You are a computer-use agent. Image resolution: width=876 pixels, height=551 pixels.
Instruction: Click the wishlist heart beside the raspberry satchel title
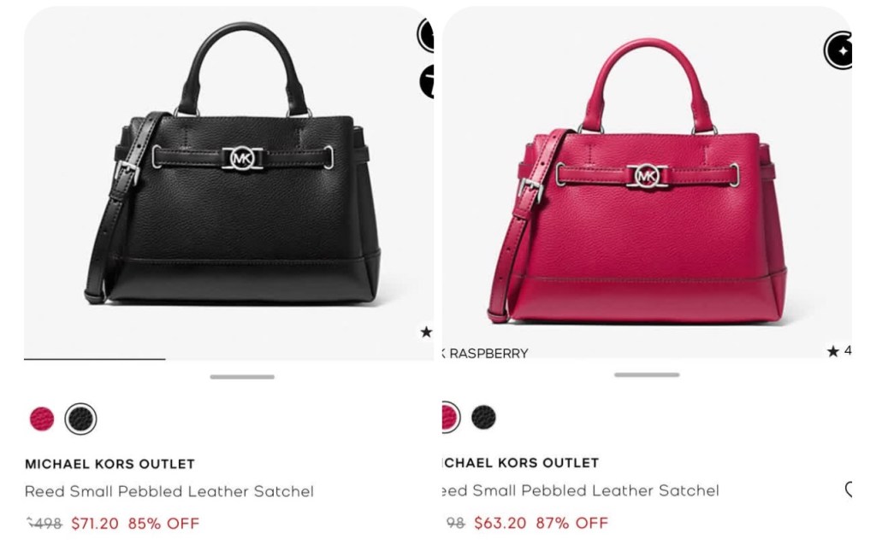click(849, 489)
